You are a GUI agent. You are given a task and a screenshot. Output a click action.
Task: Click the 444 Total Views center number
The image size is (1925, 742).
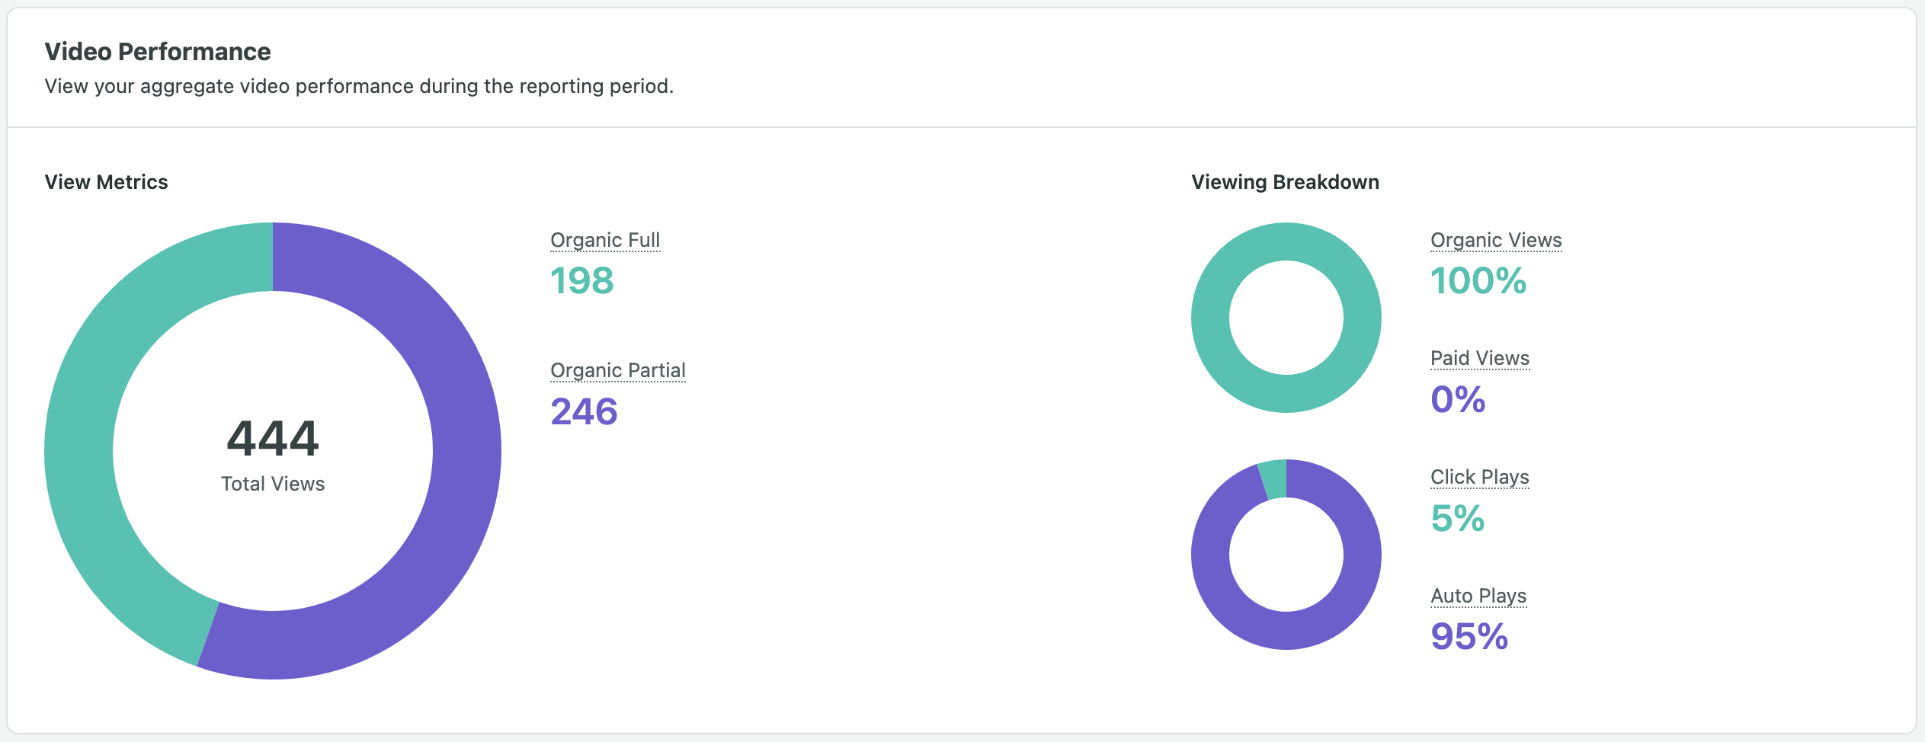pyautogui.click(x=273, y=439)
